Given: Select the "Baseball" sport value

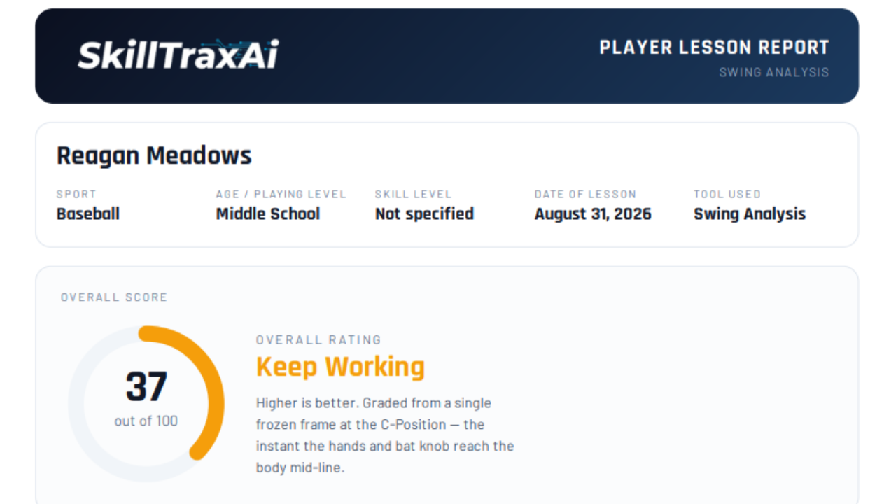Looking at the screenshot, I should click(x=88, y=213).
